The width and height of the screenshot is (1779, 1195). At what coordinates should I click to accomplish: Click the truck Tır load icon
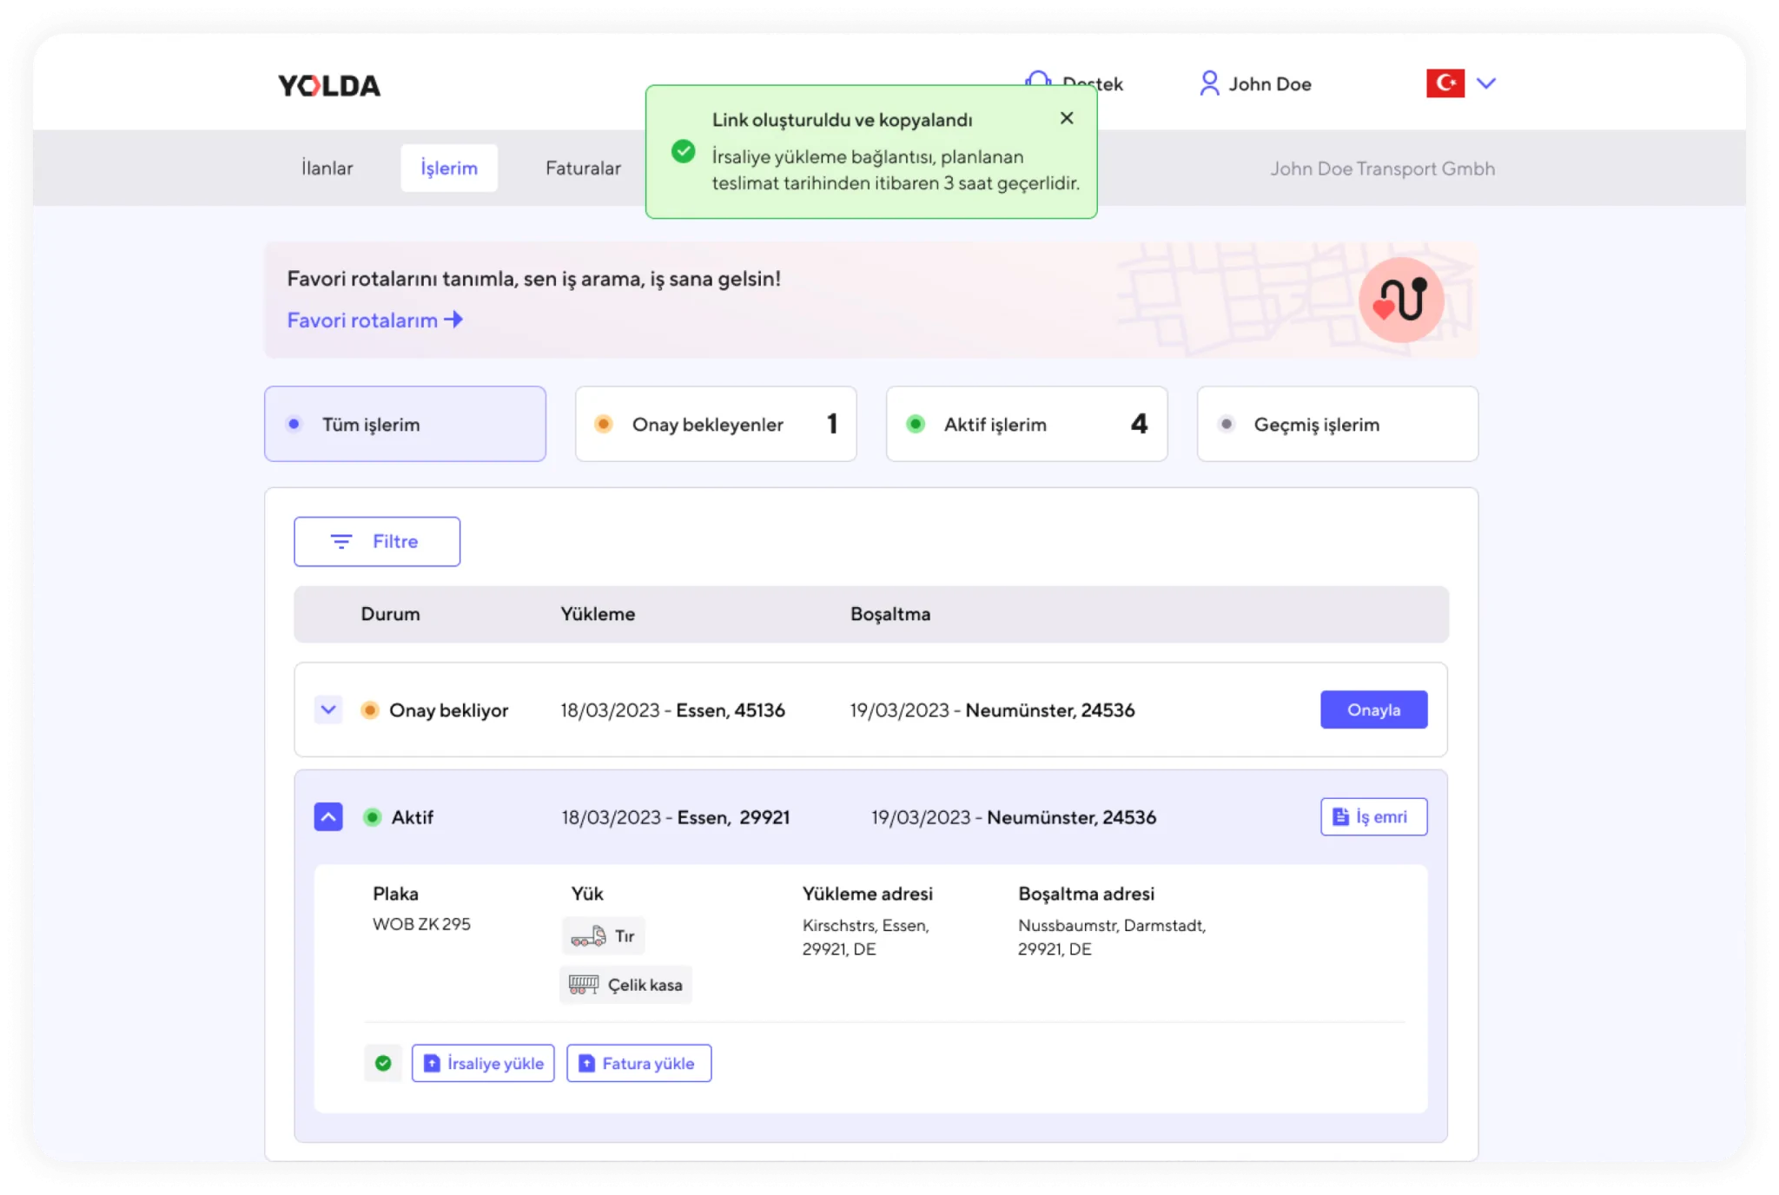(x=588, y=936)
